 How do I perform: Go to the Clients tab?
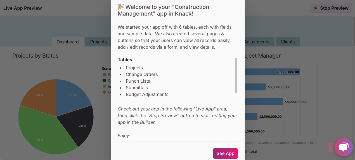(x=288, y=42)
